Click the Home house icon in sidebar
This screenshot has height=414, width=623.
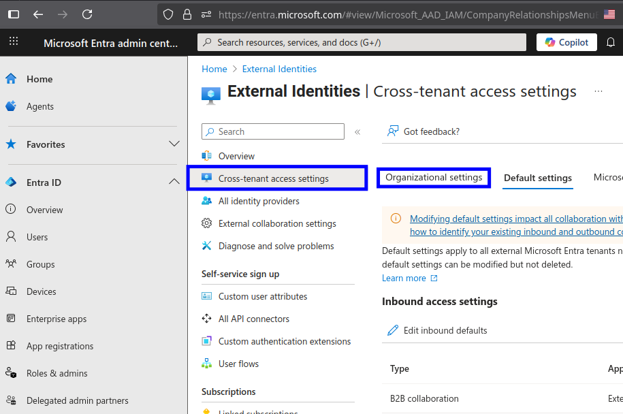(x=11, y=79)
